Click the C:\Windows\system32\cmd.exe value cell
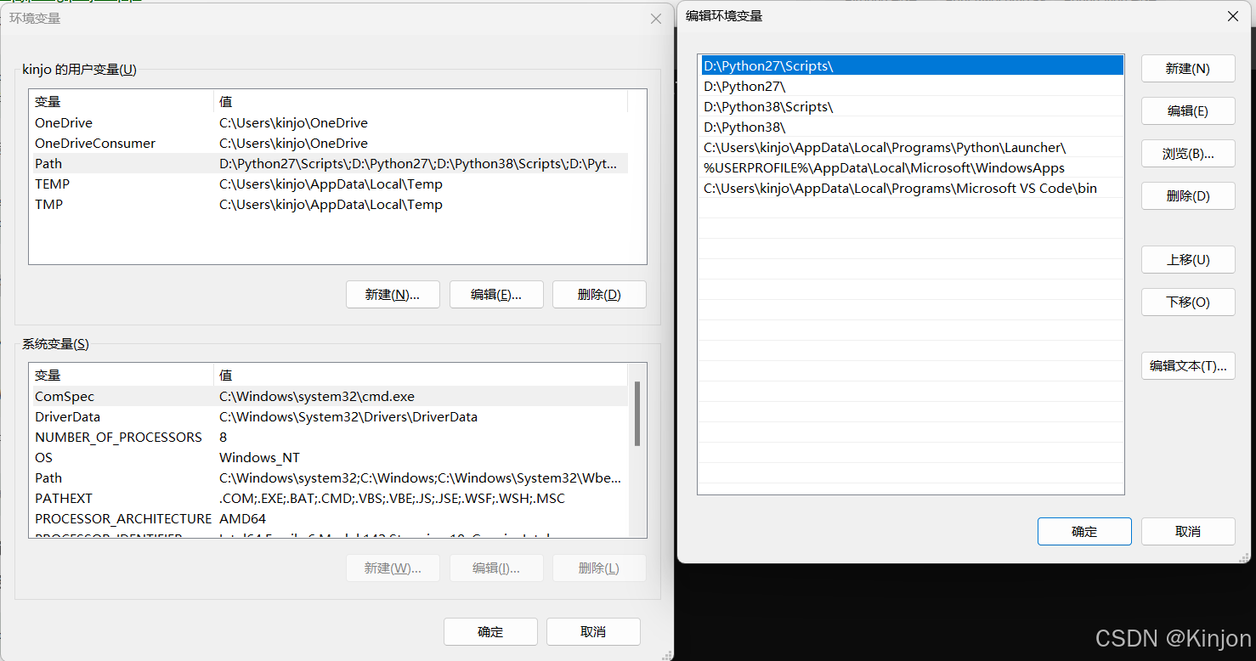The width and height of the screenshot is (1256, 661). tap(317, 397)
